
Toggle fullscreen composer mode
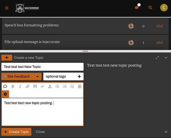pos(157,58)
